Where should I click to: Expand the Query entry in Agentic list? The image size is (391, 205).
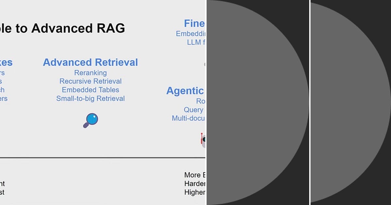(194, 110)
